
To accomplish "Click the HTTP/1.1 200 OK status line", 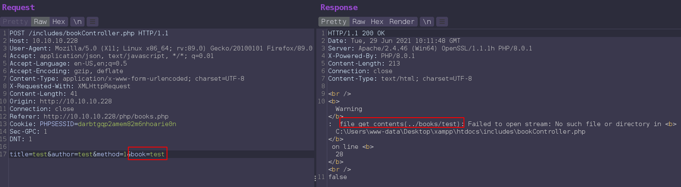I will pos(356,33).
